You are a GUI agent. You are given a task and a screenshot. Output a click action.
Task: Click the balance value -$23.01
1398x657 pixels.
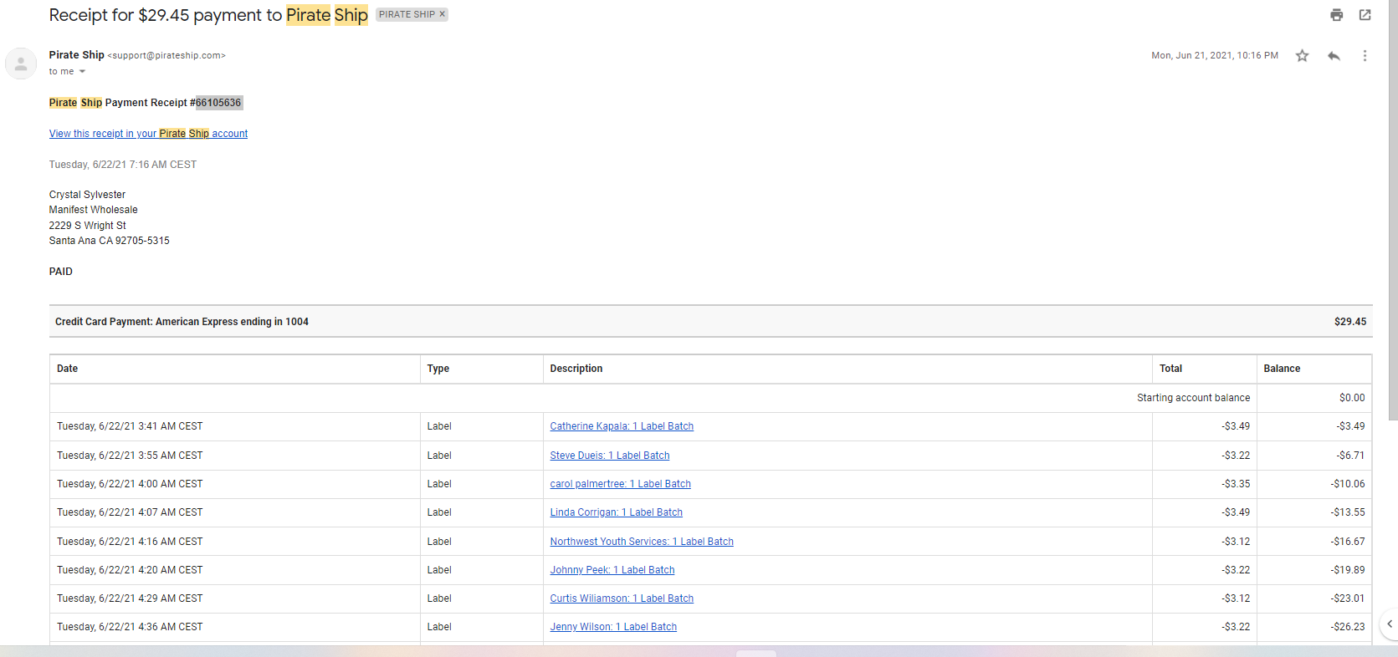click(x=1348, y=598)
